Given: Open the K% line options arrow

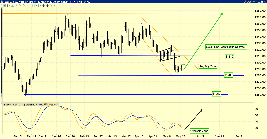Looking at the screenshot, I should click(58, 105).
